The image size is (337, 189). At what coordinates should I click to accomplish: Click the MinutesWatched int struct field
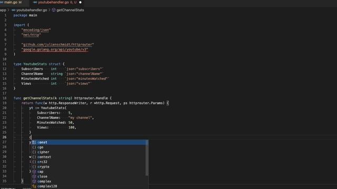coord(39,79)
